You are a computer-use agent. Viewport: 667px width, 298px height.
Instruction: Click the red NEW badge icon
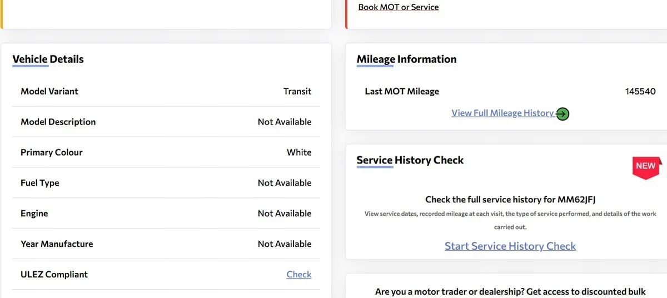pos(646,167)
